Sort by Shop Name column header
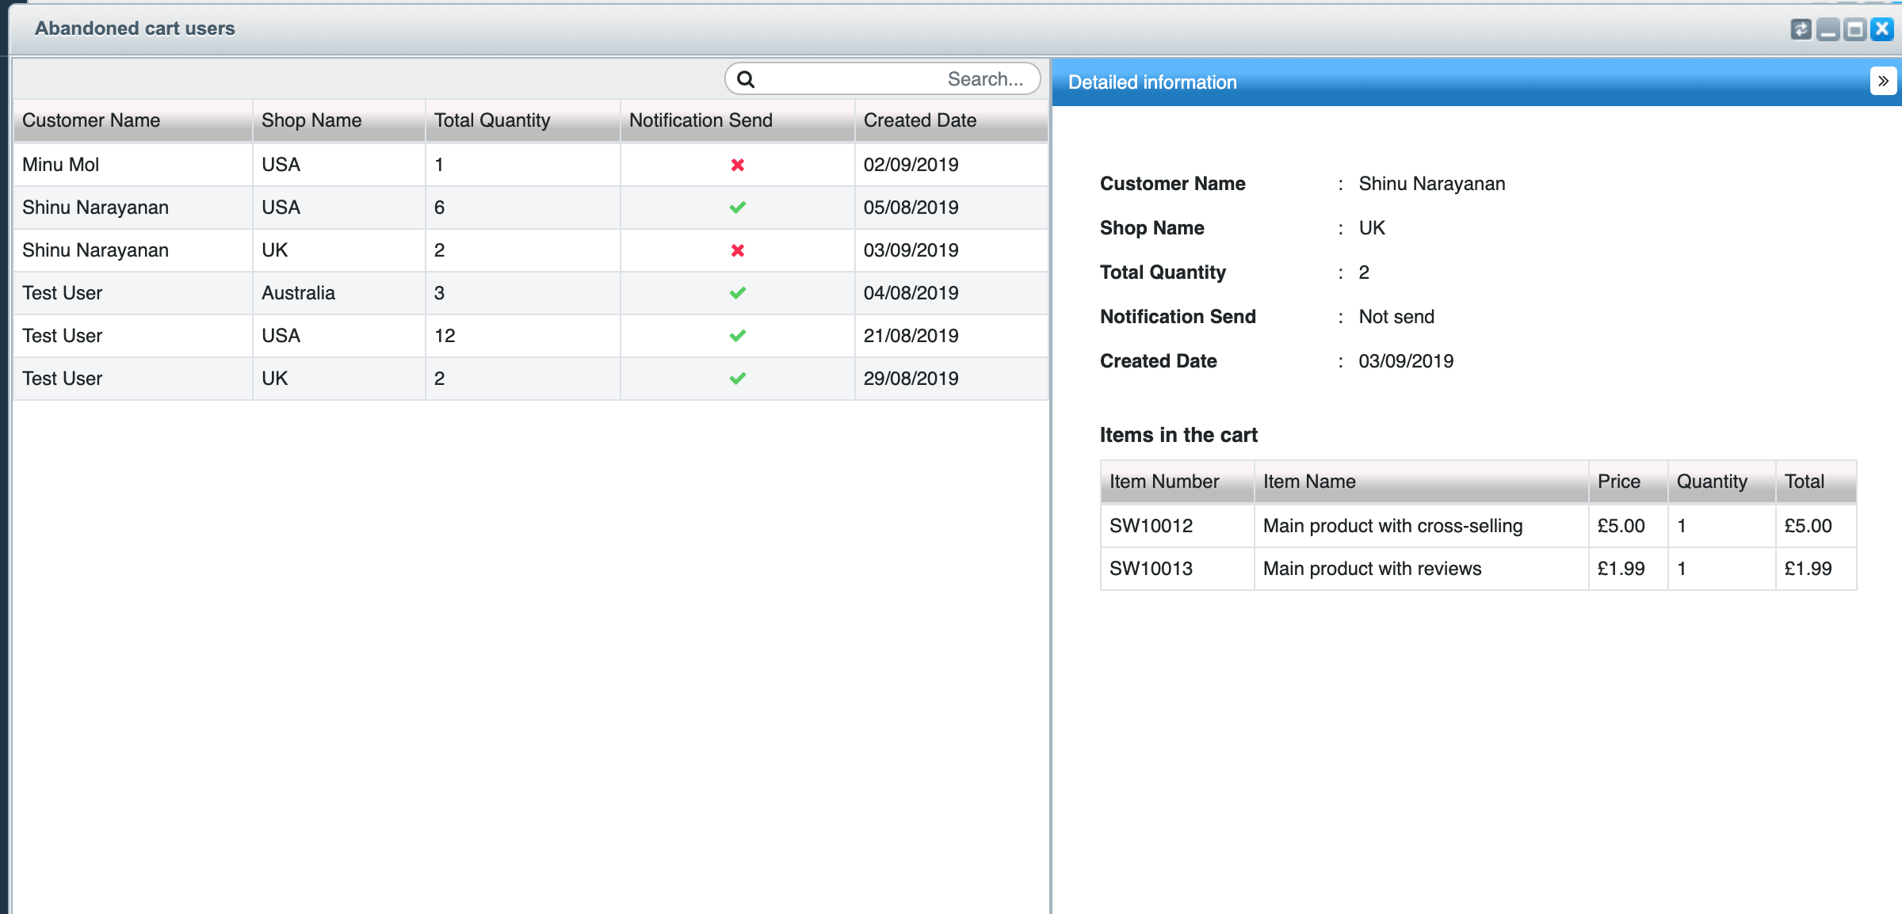Viewport: 1902px width, 914px height. [x=339, y=120]
